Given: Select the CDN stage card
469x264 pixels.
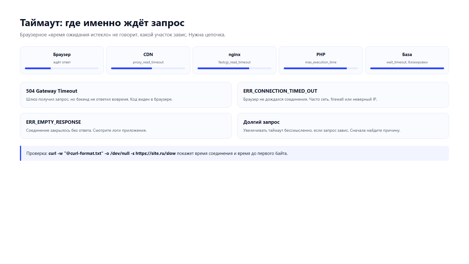Looking at the screenshot, I should click(x=148, y=60).
